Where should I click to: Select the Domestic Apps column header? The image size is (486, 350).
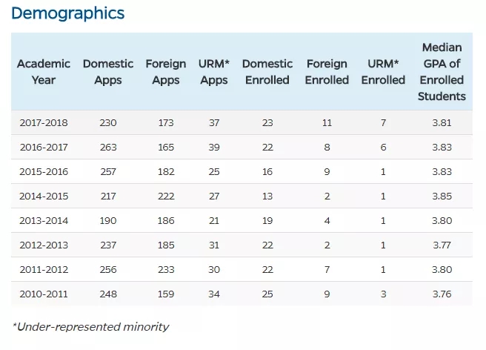point(108,72)
